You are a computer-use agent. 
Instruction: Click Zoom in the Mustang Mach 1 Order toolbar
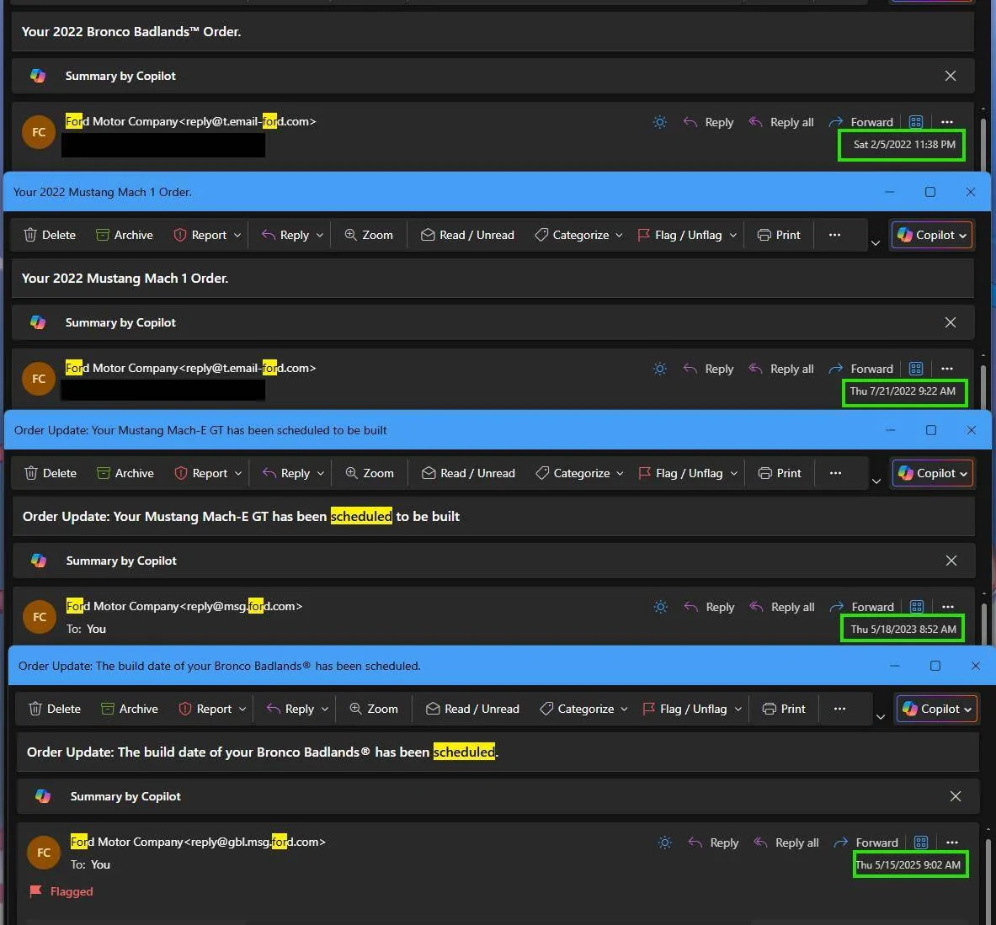[369, 235]
